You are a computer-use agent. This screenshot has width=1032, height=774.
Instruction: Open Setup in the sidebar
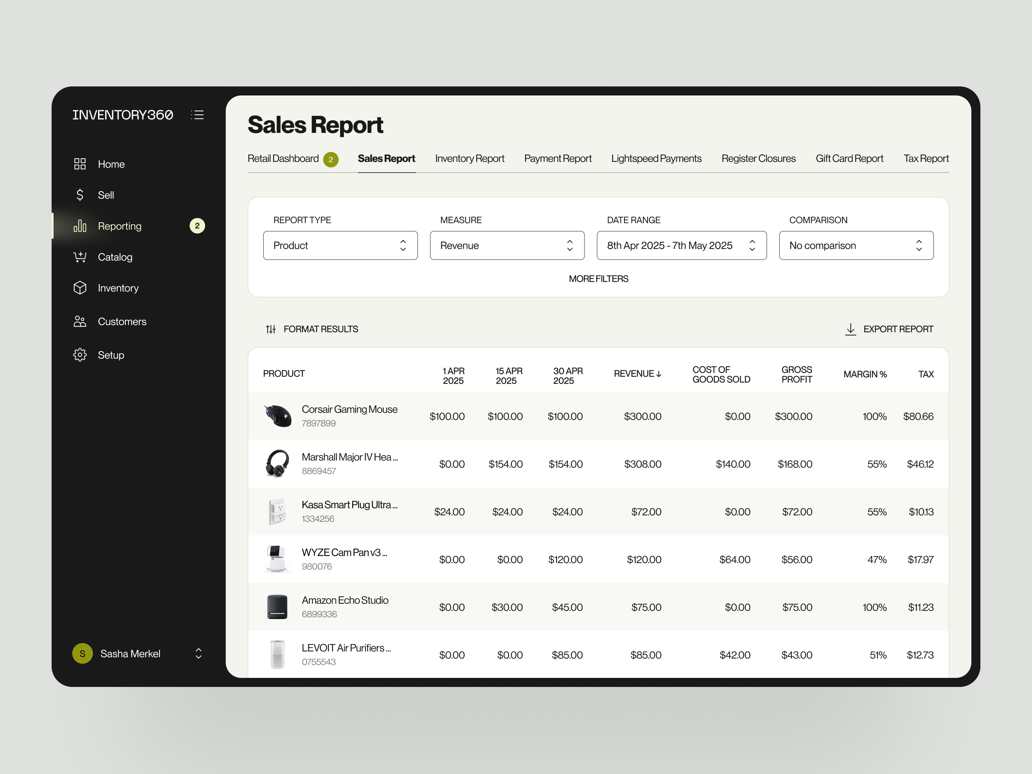coord(111,355)
